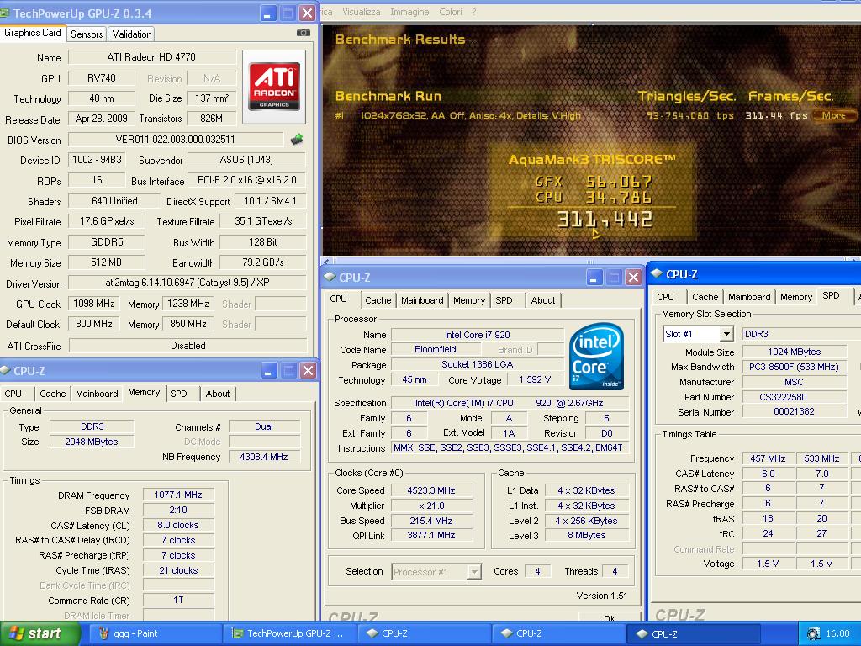
Task: Open the About tab in lower-left CPU-Z window
Action: click(218, 394)
